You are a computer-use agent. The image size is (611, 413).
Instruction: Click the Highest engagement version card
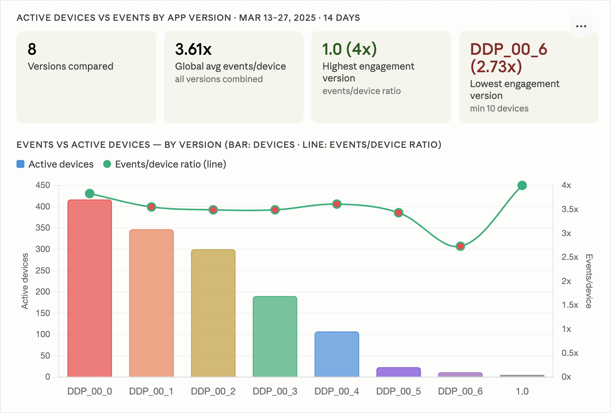point(381,77)
